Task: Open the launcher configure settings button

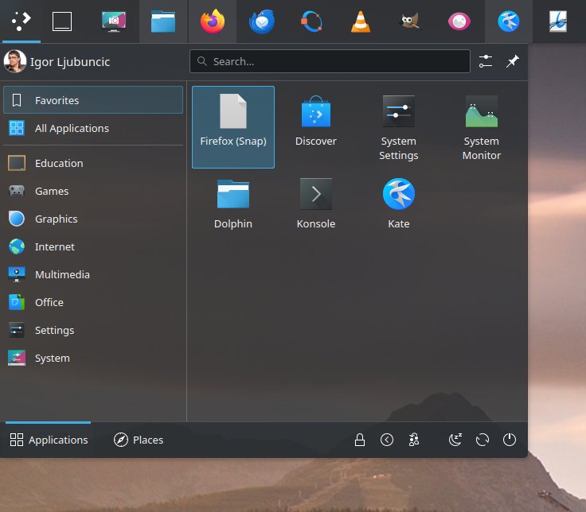Action: point(486,61)
